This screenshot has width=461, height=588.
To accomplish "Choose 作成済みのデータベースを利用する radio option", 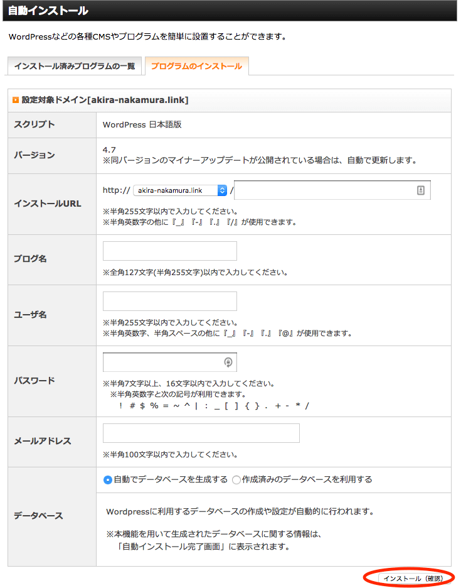I will tap(236, 480).
